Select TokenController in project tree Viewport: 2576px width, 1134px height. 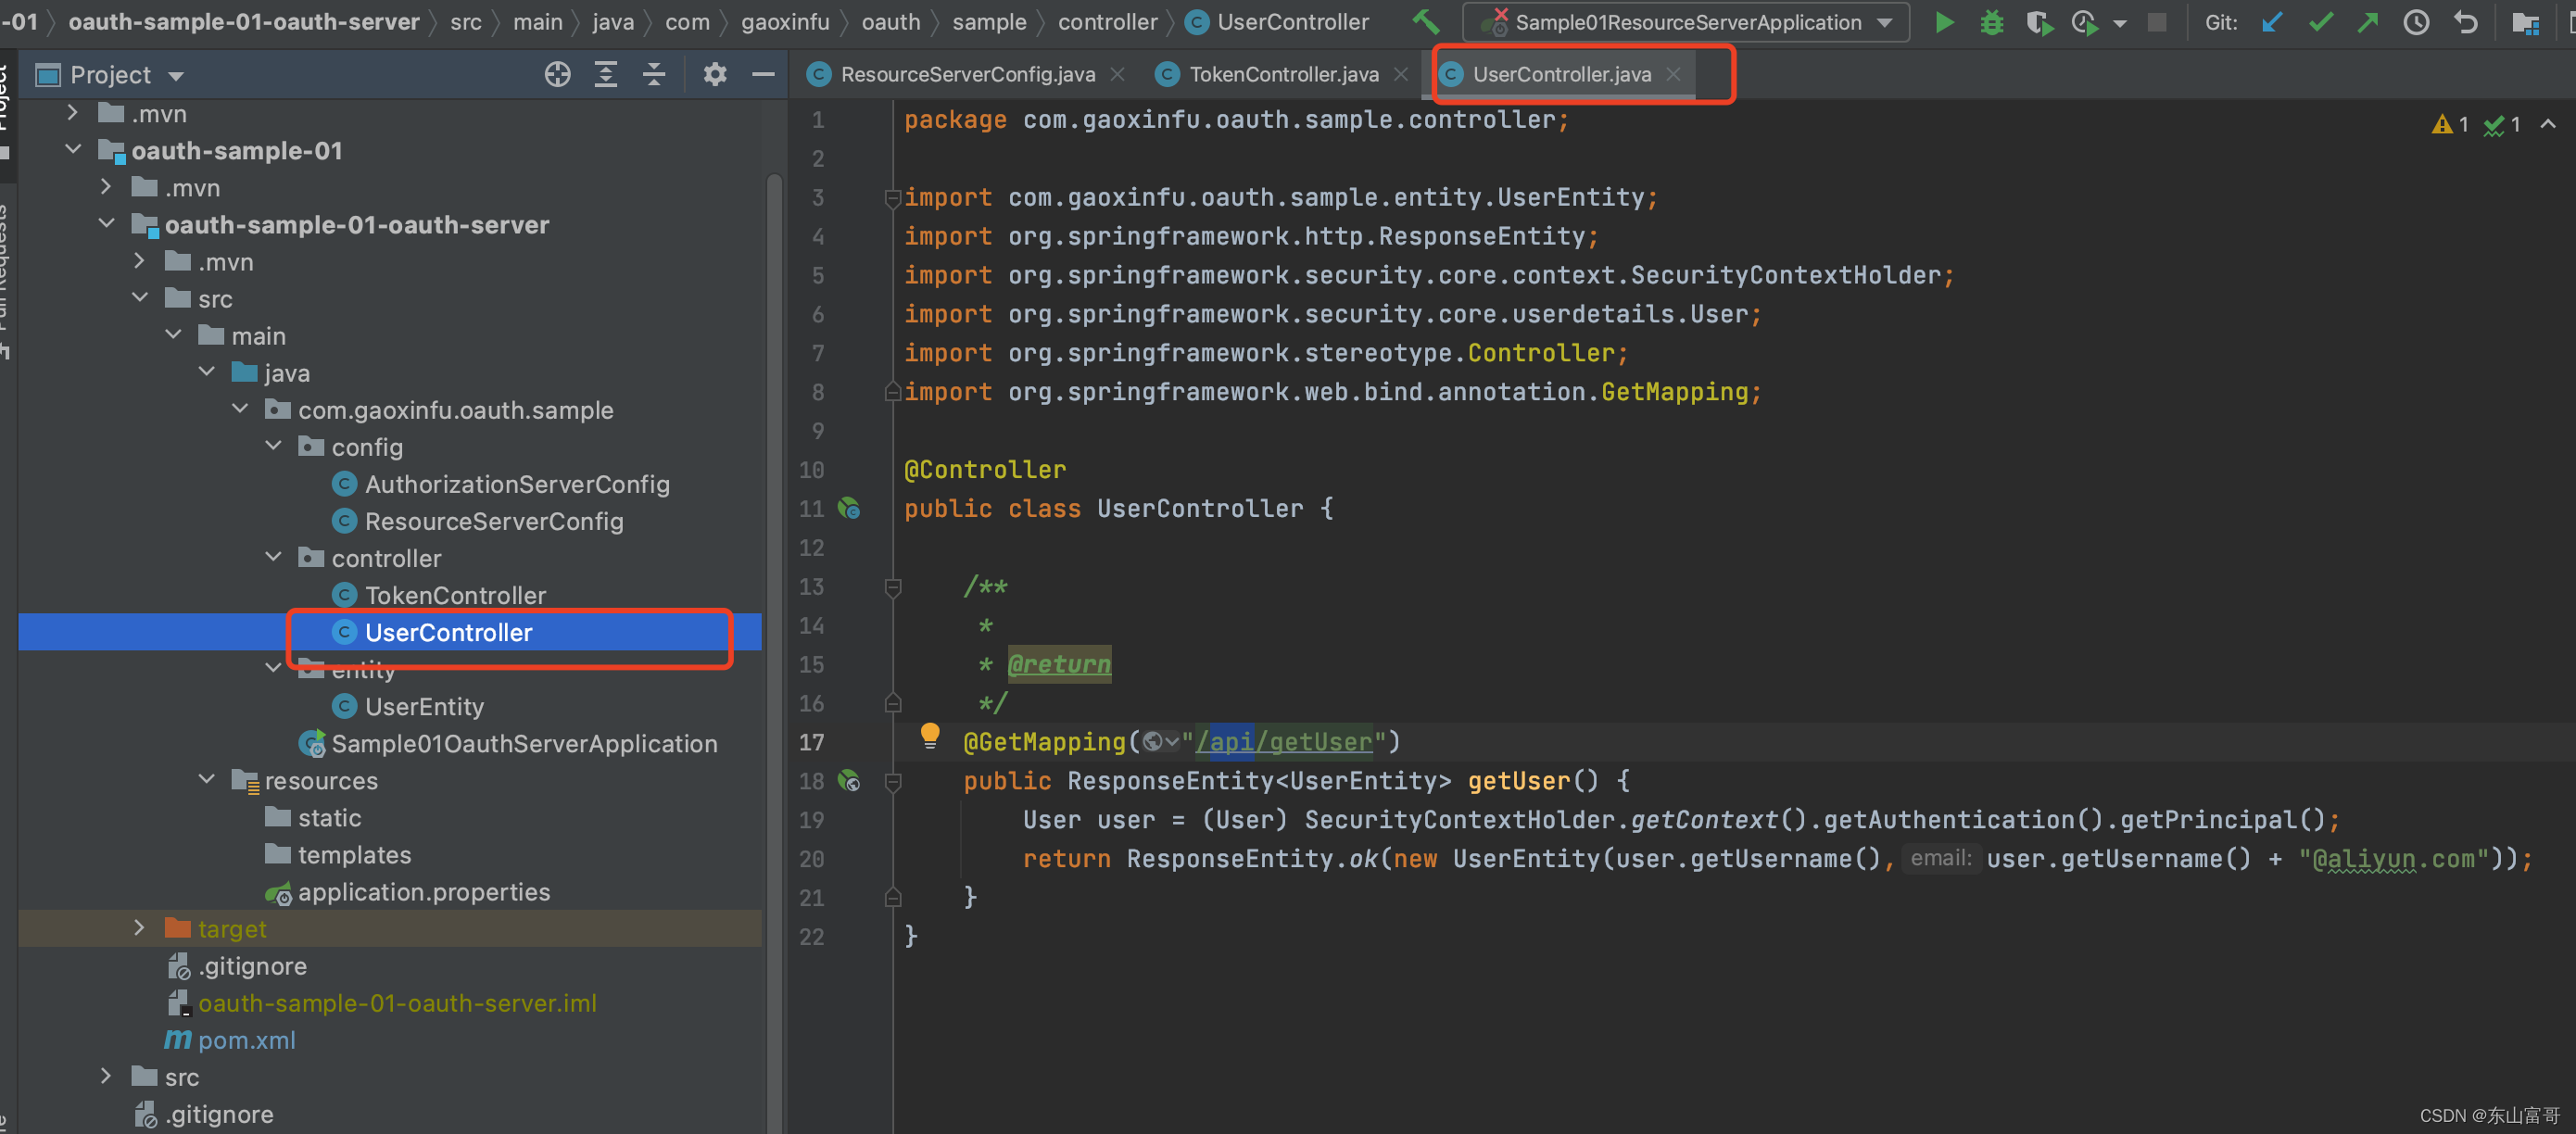pos(455,595)
